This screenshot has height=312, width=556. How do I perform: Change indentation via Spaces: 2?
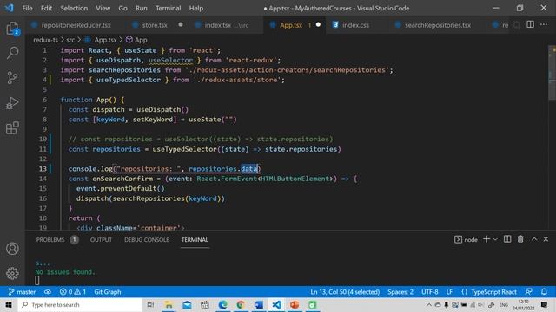click(x=400, y=292)
